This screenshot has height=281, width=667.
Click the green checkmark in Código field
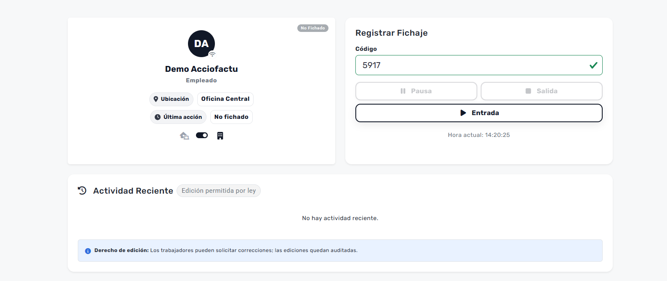(x=593, y=65)
